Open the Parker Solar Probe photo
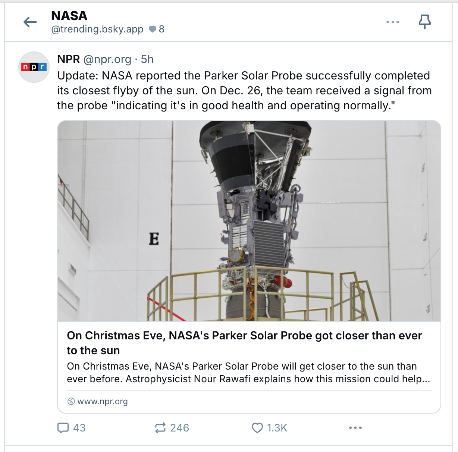Image resolution: width=458 pixels, height=452 pixels. coord(249,221)
